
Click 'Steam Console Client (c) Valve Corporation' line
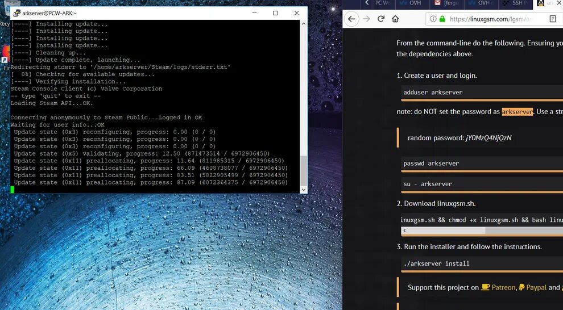86,89
